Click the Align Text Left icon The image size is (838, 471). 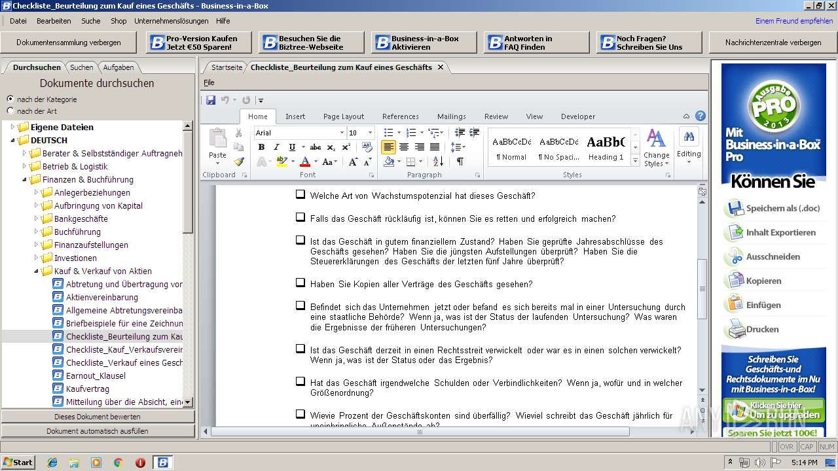pyautogui.click(x=388, y=147)
